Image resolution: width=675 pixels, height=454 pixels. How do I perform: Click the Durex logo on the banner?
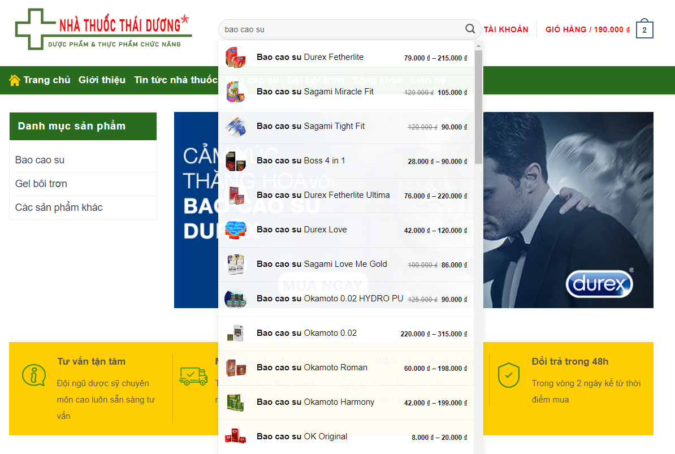click(x=599, y=284)
